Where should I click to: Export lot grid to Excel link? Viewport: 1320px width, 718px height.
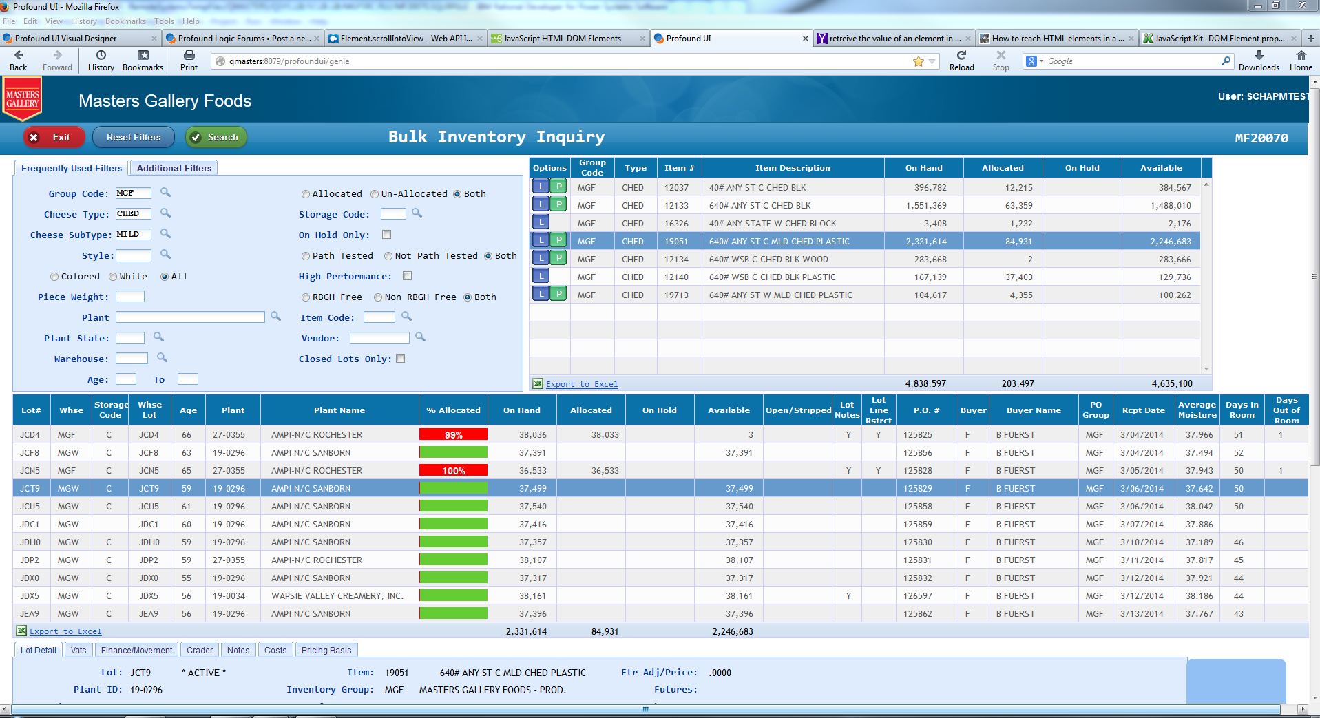click(x=65, y=631)
